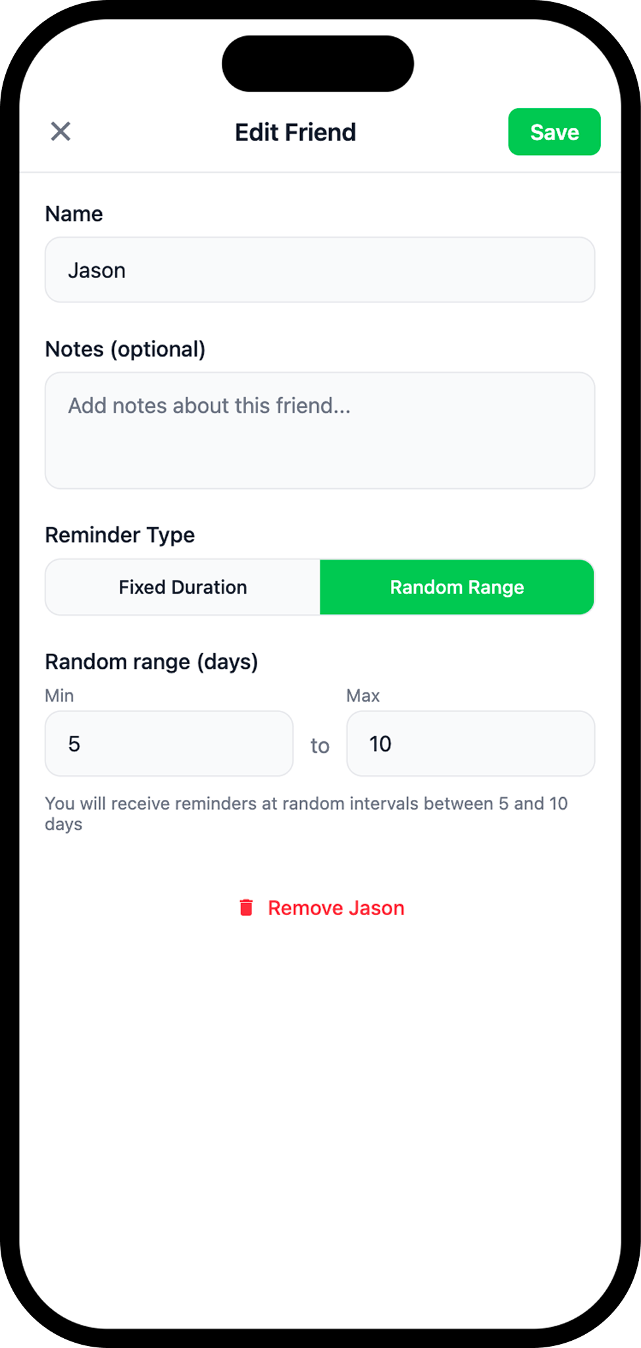Edit the Name field containing Jason

[320, 270]
